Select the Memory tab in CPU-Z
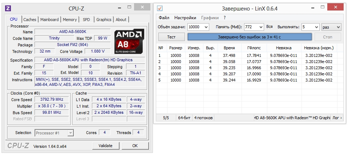Screen dimensions: 348x154 point(70,20)
